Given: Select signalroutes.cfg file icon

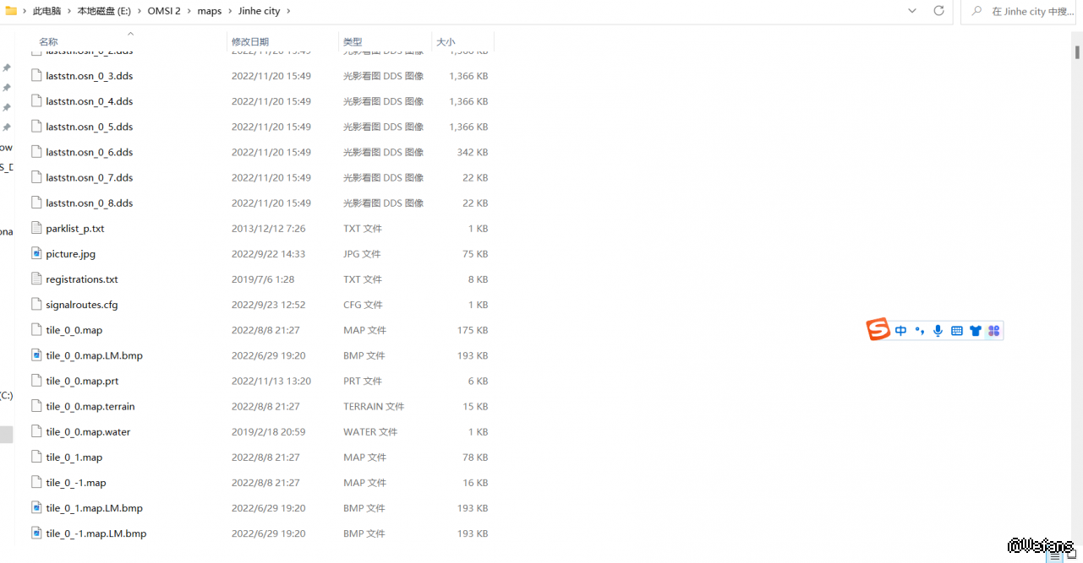Looking at the screenshot, I should 36,304.
